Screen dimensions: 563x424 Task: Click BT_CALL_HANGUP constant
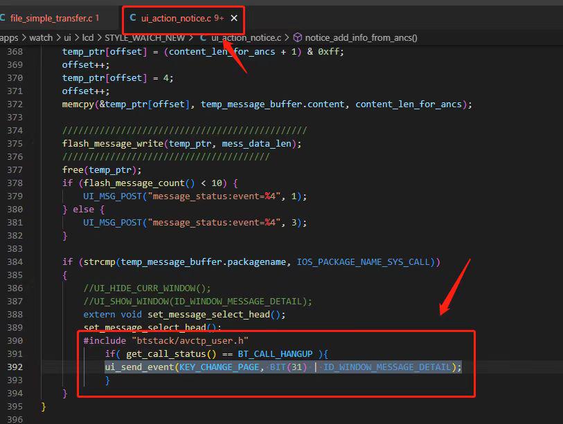click(275, 354)
